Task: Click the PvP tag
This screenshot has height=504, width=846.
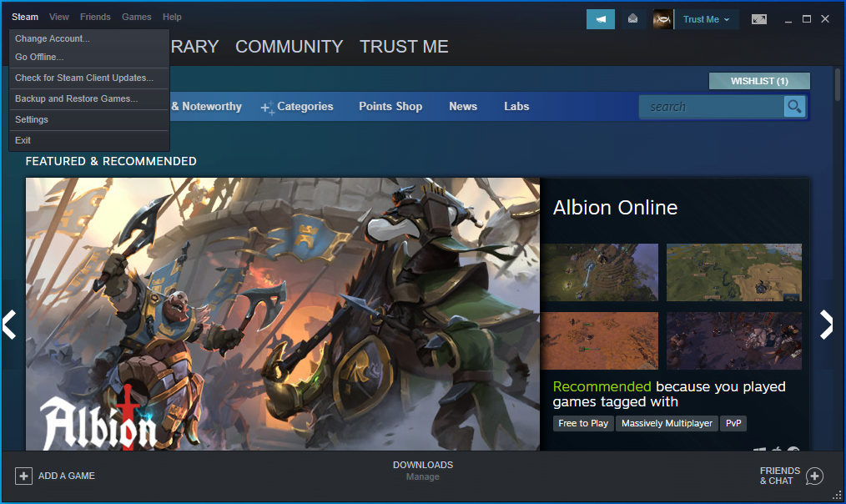Action: (733, 423)
